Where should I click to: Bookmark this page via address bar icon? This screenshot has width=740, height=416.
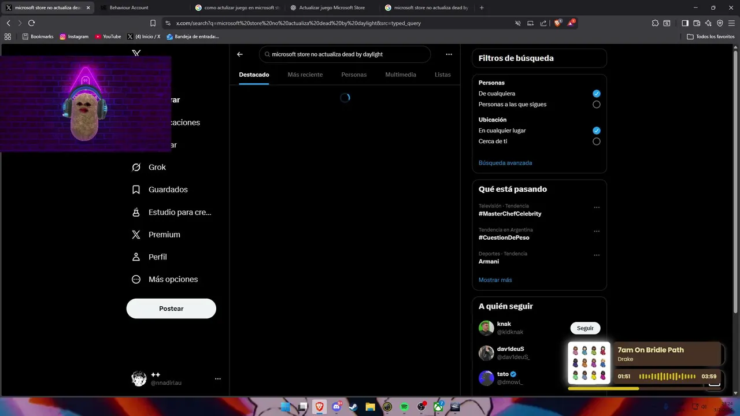pyautogui.click(x=153, y=23)
